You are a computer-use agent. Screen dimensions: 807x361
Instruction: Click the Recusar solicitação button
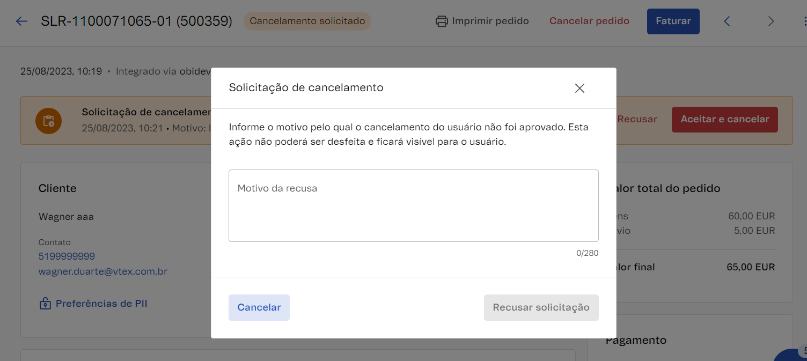pyautogui.click(x=541, y=307)
